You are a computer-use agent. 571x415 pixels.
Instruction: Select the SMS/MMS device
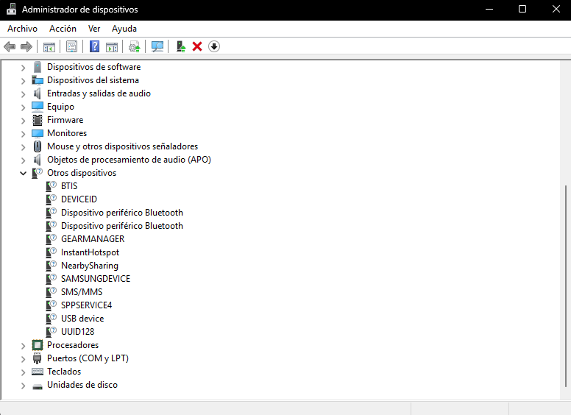pos(82,292)
